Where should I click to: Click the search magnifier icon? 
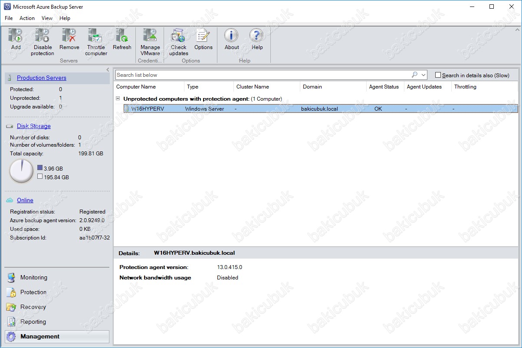point(414,75)
